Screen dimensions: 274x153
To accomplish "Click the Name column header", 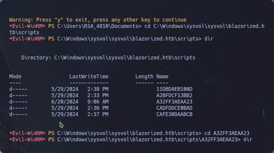I will pos(162,76).
